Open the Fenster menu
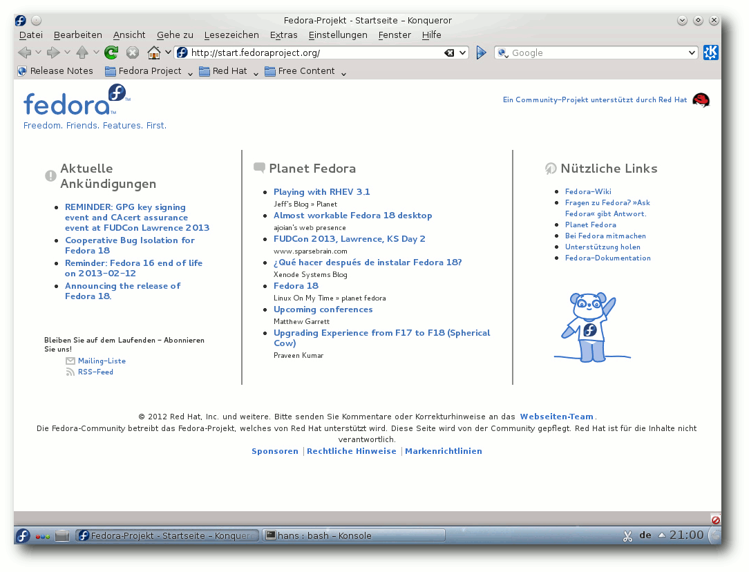Screen dimensions: 749x572 pos(395,35)
